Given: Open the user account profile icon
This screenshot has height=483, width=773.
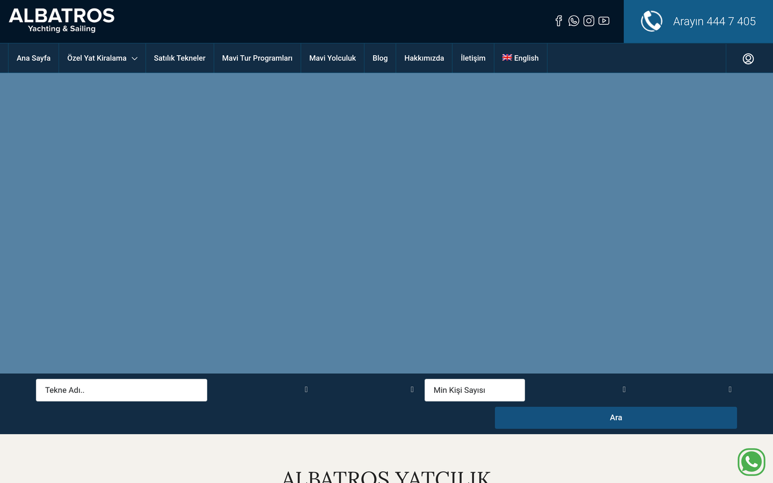Looking at the screenshot, I should click(x=748, y=58).
